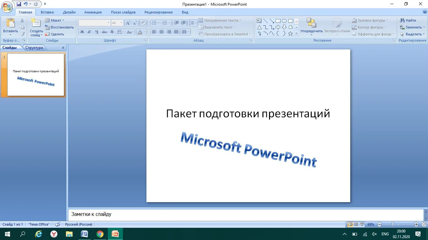This screenshot has height=240, width=428.
Task: Insert a text box shape
Action: (x=259, y=21)
